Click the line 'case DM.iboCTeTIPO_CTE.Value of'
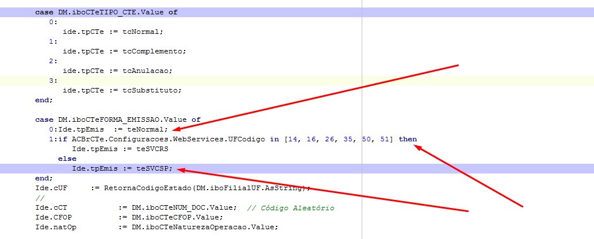 tap(106, 12)
